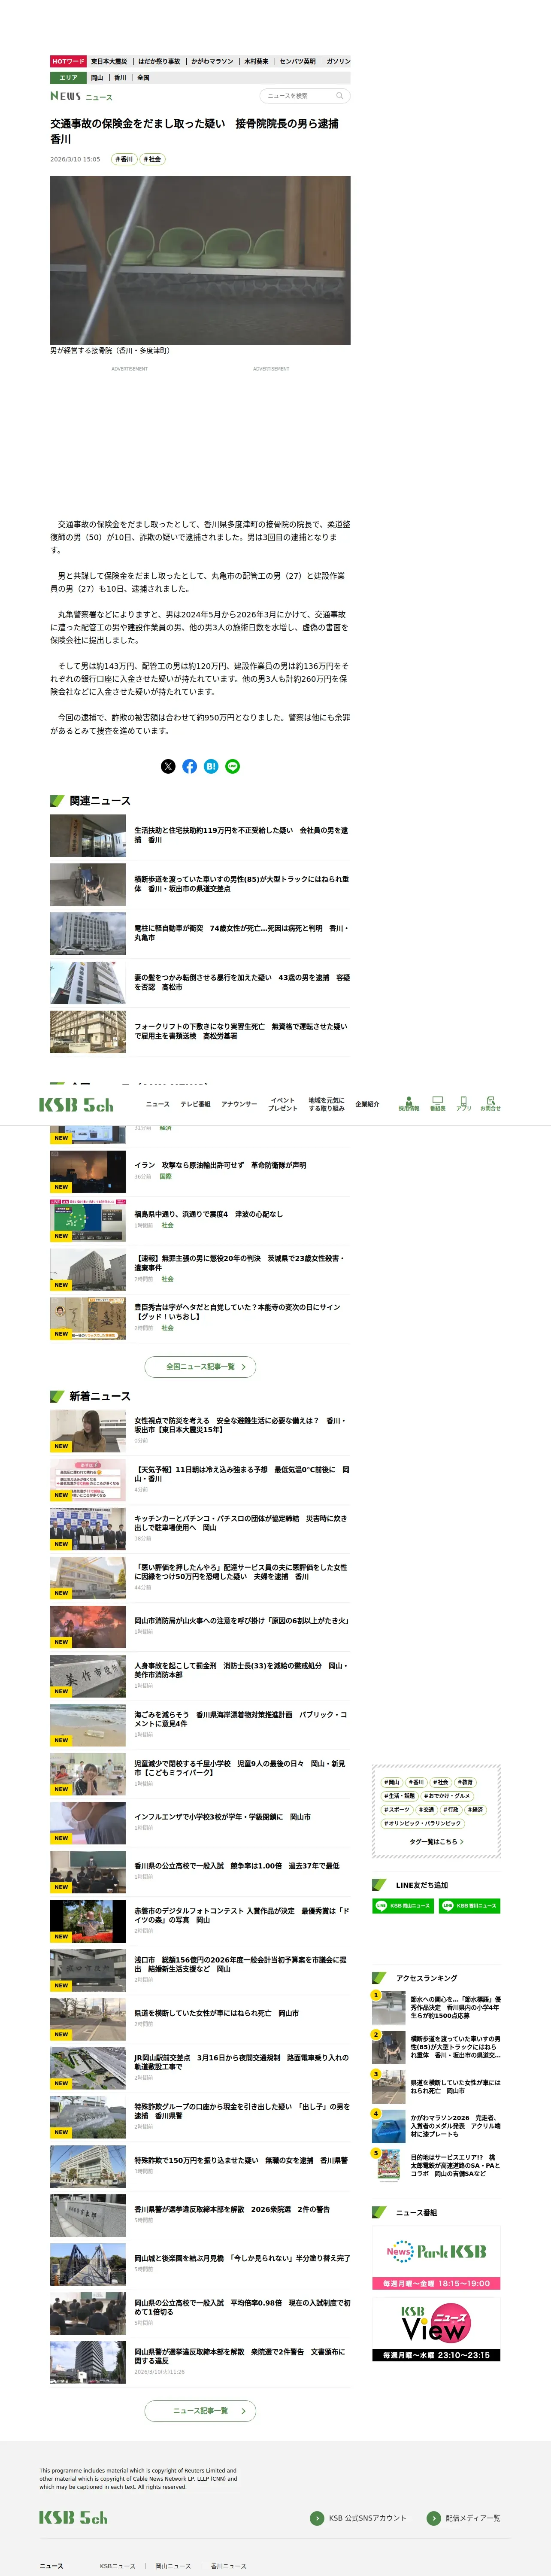Share article through LINE icon
551x2576 pixels.
[232, 766]
